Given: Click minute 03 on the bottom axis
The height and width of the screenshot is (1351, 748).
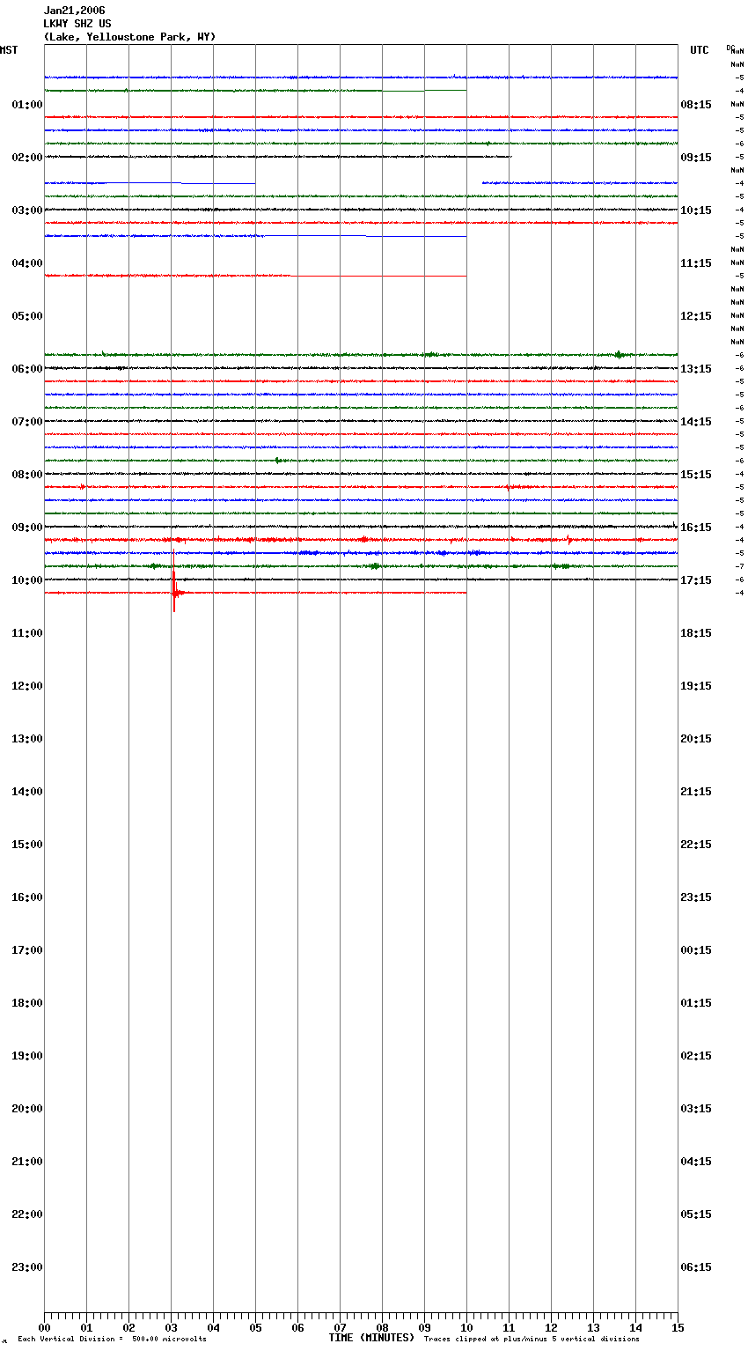Looking at the screenshot, I should coord(171,1327).
